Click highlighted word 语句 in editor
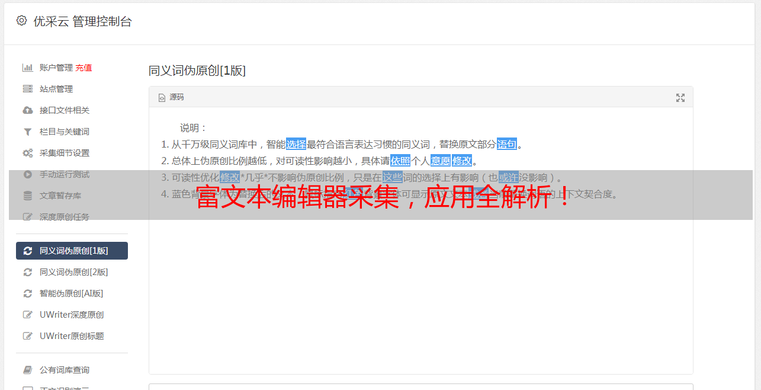The width and height of the screenshot is (761, 390). (507, 144)
